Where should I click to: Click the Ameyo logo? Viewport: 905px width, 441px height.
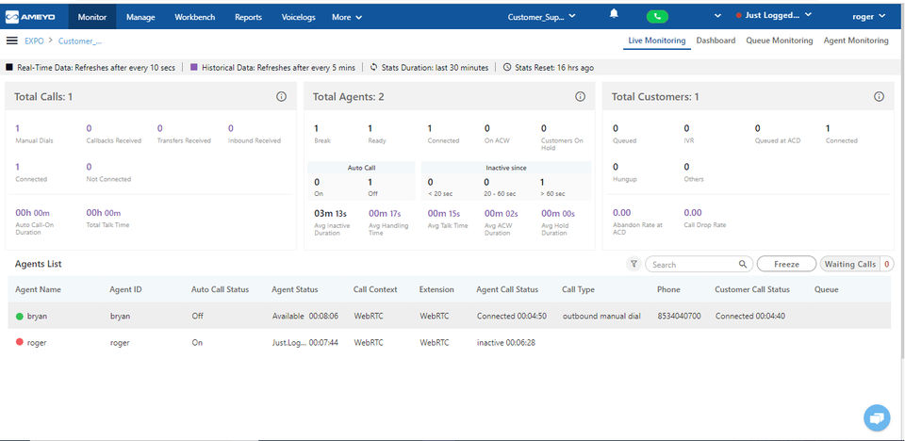click(x=31, y=16)
